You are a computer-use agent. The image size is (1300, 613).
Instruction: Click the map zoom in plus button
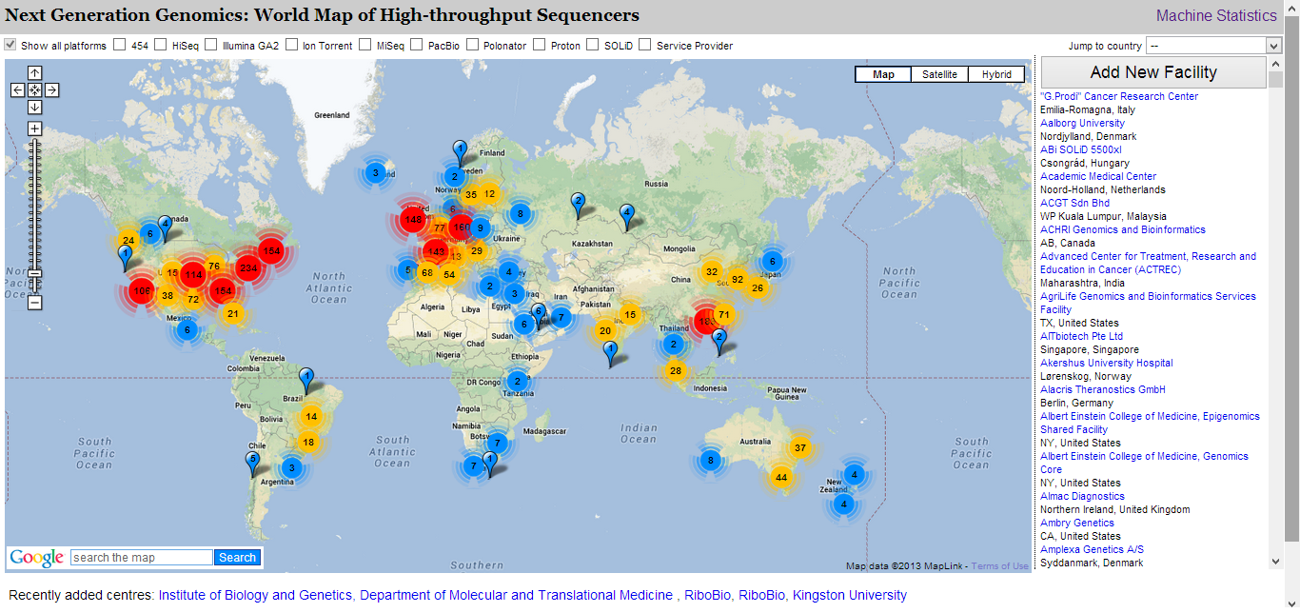pyautogui.click(x=34, y=129)
